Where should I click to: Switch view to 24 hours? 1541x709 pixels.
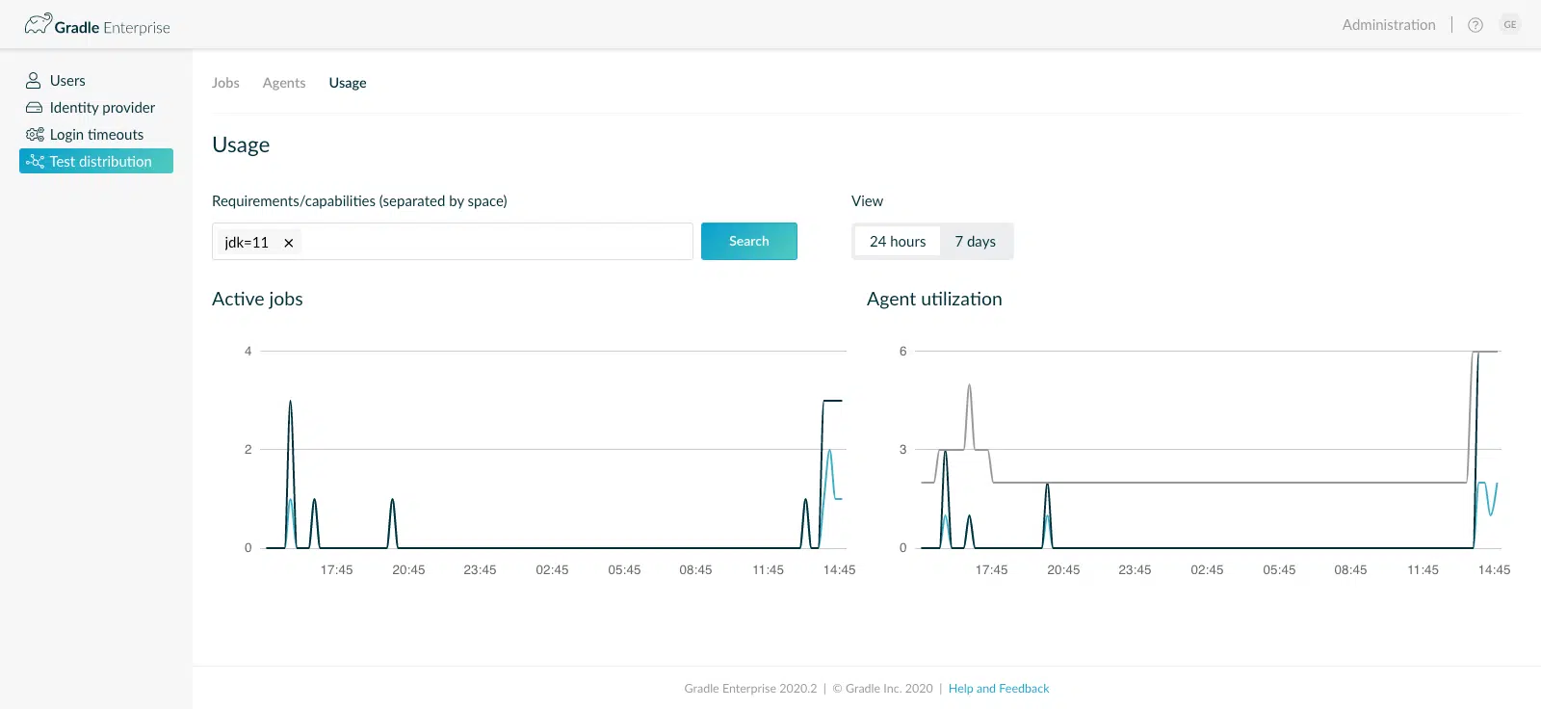pos(898,242)
